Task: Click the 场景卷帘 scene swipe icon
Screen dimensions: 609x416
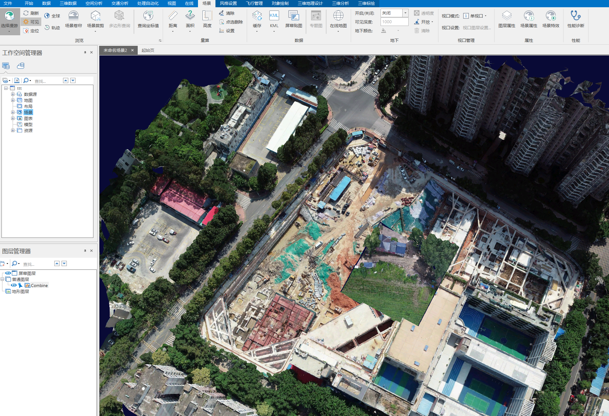Action: 73,16
